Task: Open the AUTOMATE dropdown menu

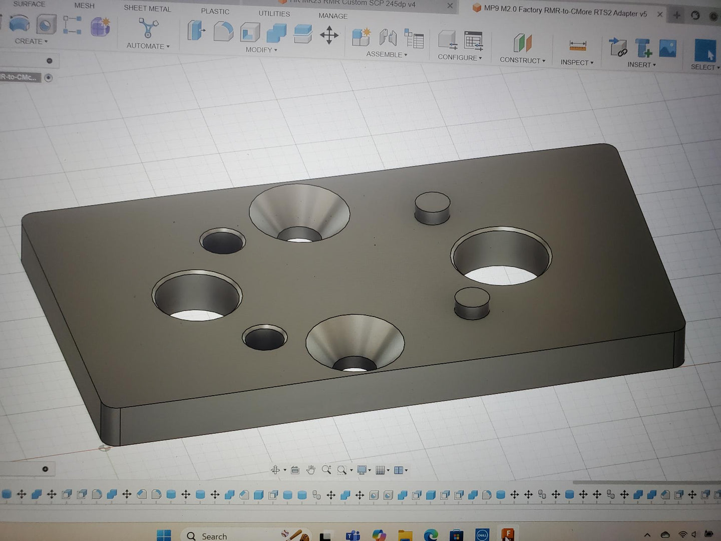Action: tap(148, 46)
